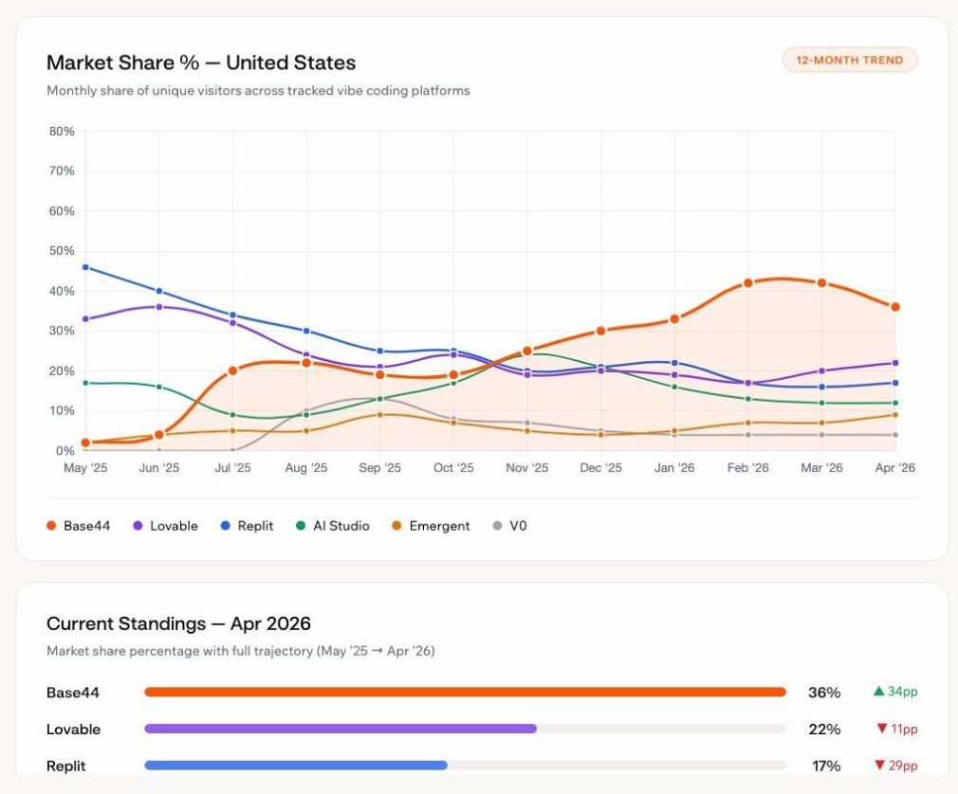Click AI Studio data point at May '25
958x794 pixels.
tap(85, 383)
